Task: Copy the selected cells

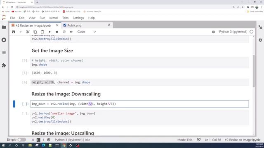Action: coord(35,32)
